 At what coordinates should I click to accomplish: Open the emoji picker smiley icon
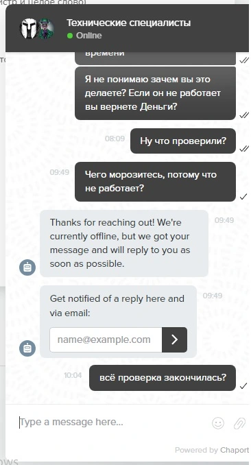pos(218,423)
